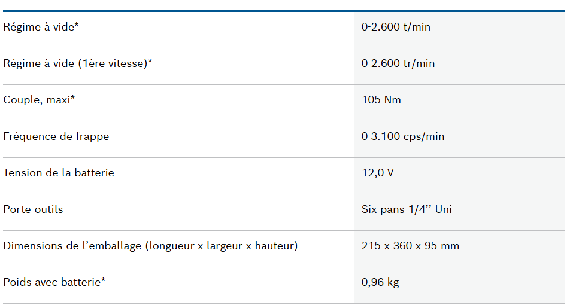The height and width of the screenshot is (308, 570).
Task: Select the '0,96 kg' weight value
Action: (380, 282)
